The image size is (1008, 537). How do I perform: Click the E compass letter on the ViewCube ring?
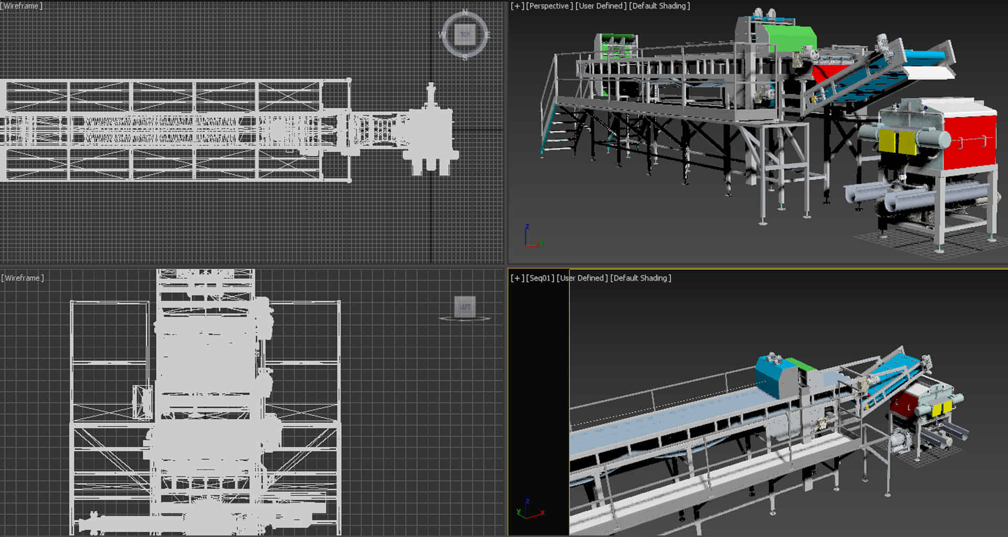[x=487, y=35]
